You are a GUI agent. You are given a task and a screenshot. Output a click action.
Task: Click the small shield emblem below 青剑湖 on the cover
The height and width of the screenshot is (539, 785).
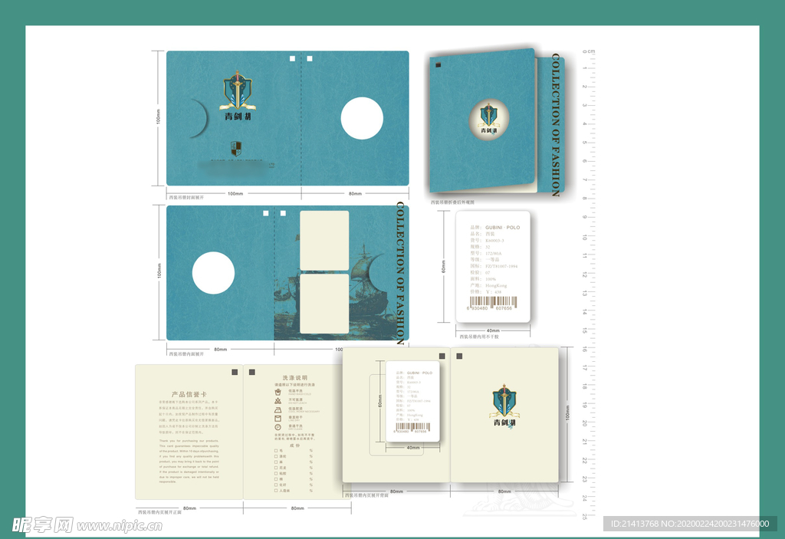236,148
